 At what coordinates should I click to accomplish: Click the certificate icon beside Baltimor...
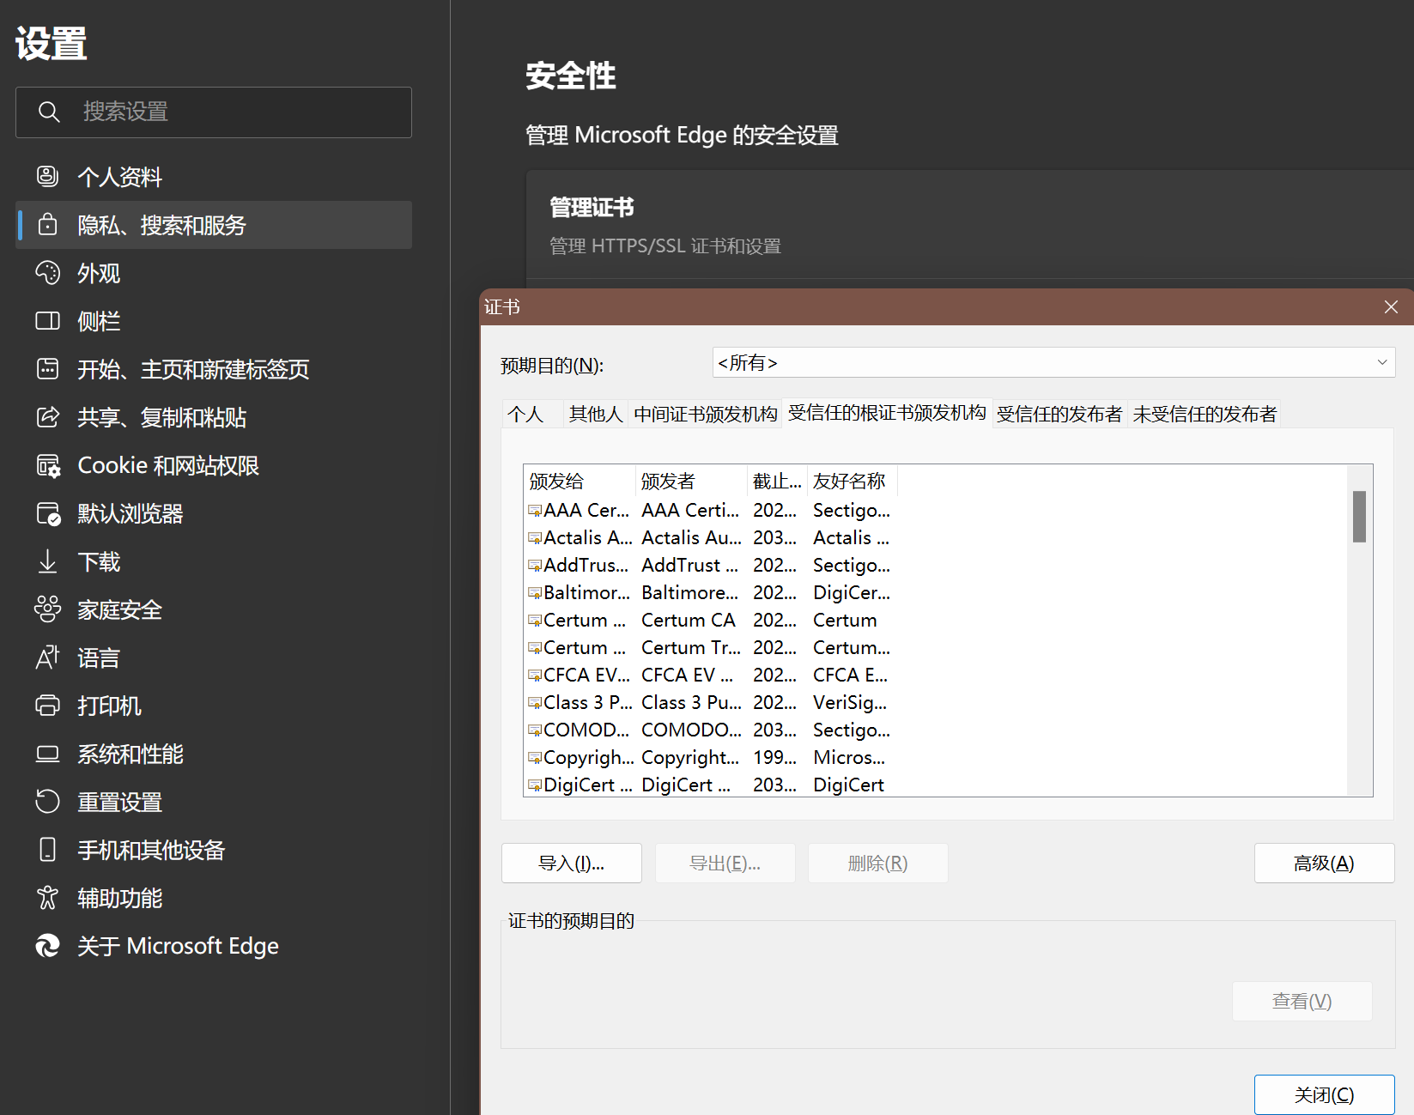[x=535, y=593]
